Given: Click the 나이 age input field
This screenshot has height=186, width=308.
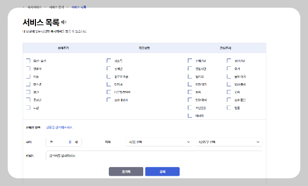Looking at the screenshot, I should coord(64,142).
